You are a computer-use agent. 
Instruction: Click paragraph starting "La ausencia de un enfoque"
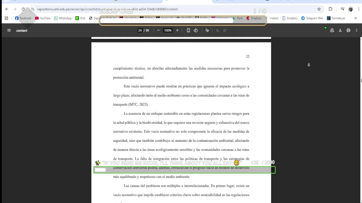pos(181,145)
